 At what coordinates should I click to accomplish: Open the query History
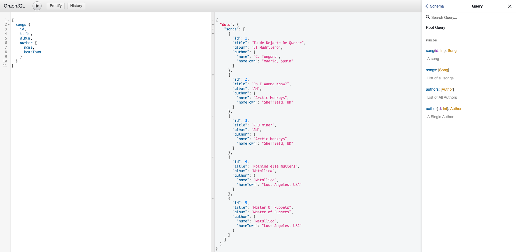(76, 6)
